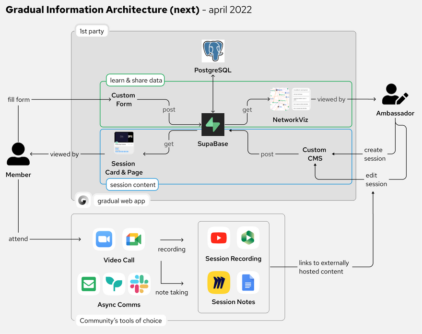
Task: Click the 'edit session' label
Action: pos(376,179)
